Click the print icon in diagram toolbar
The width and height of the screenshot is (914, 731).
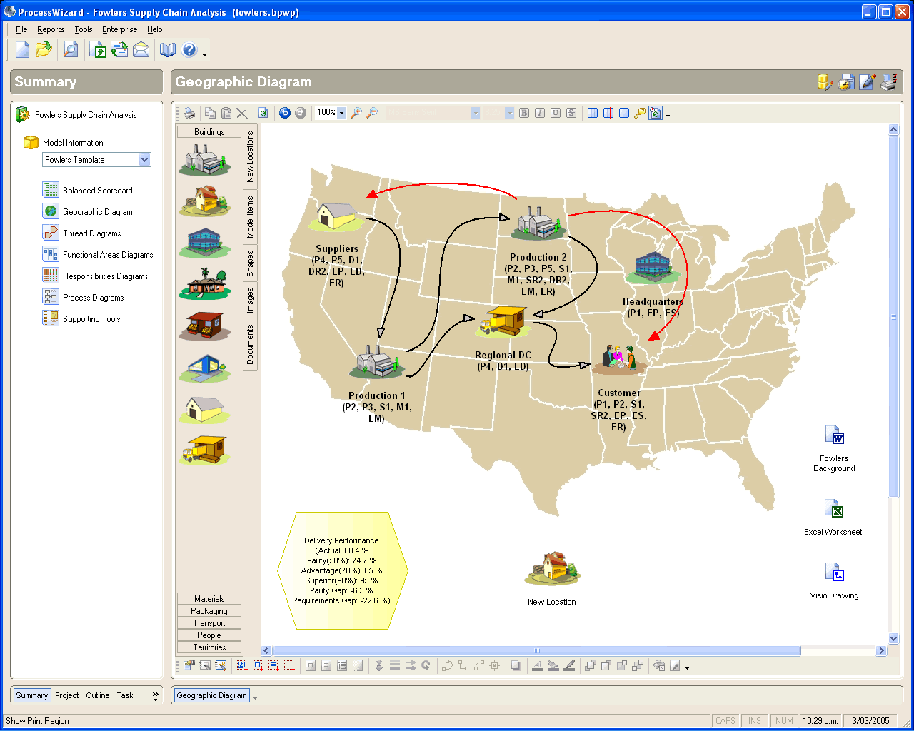189,113
